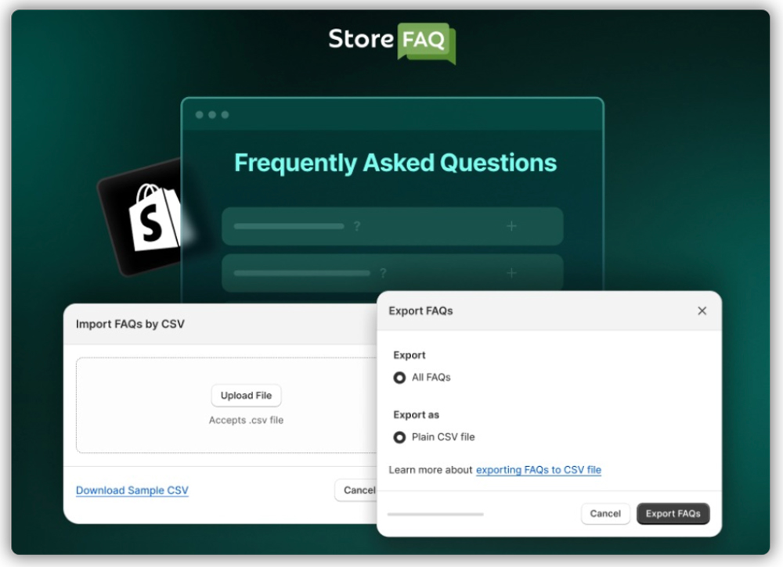Click the Upload File button
783x567 pixels.
click(x=246, y=396)
